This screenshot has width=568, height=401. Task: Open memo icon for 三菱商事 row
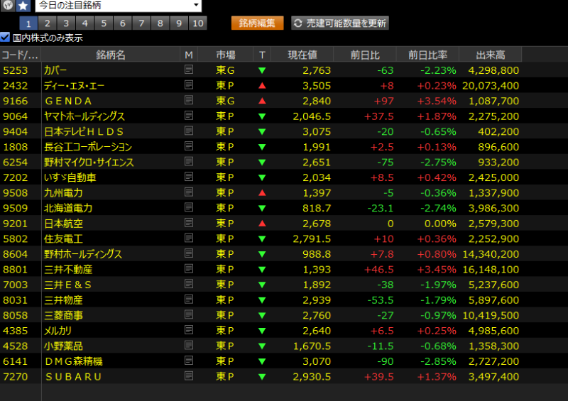click(x=189, y=314)
